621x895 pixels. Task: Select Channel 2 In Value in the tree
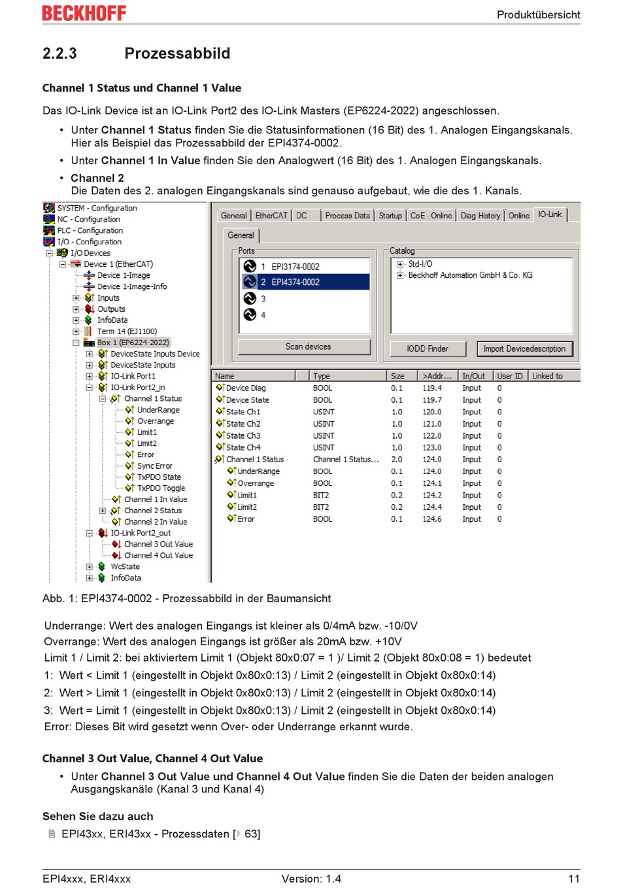coord(156,522)
